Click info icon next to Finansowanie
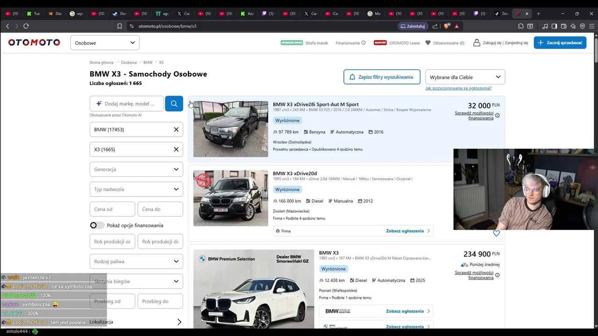598x336 pixels. click(363, 43)
